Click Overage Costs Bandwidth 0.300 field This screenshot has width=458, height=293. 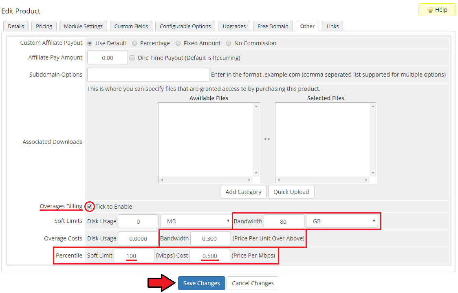coord(211,239)
